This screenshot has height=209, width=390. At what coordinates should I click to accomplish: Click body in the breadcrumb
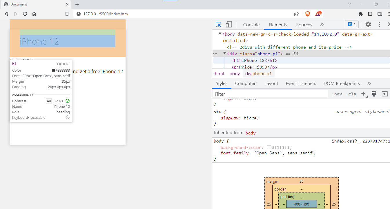tap(235, 73)
